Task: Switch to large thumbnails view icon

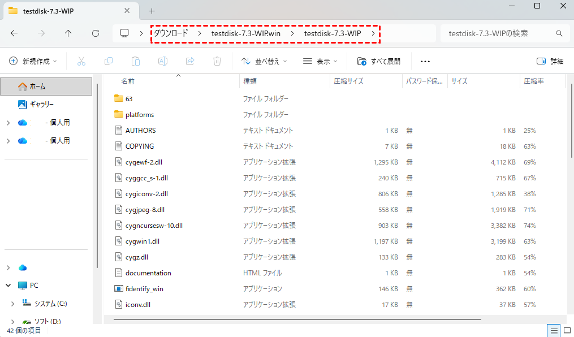Action: point(566,331)
